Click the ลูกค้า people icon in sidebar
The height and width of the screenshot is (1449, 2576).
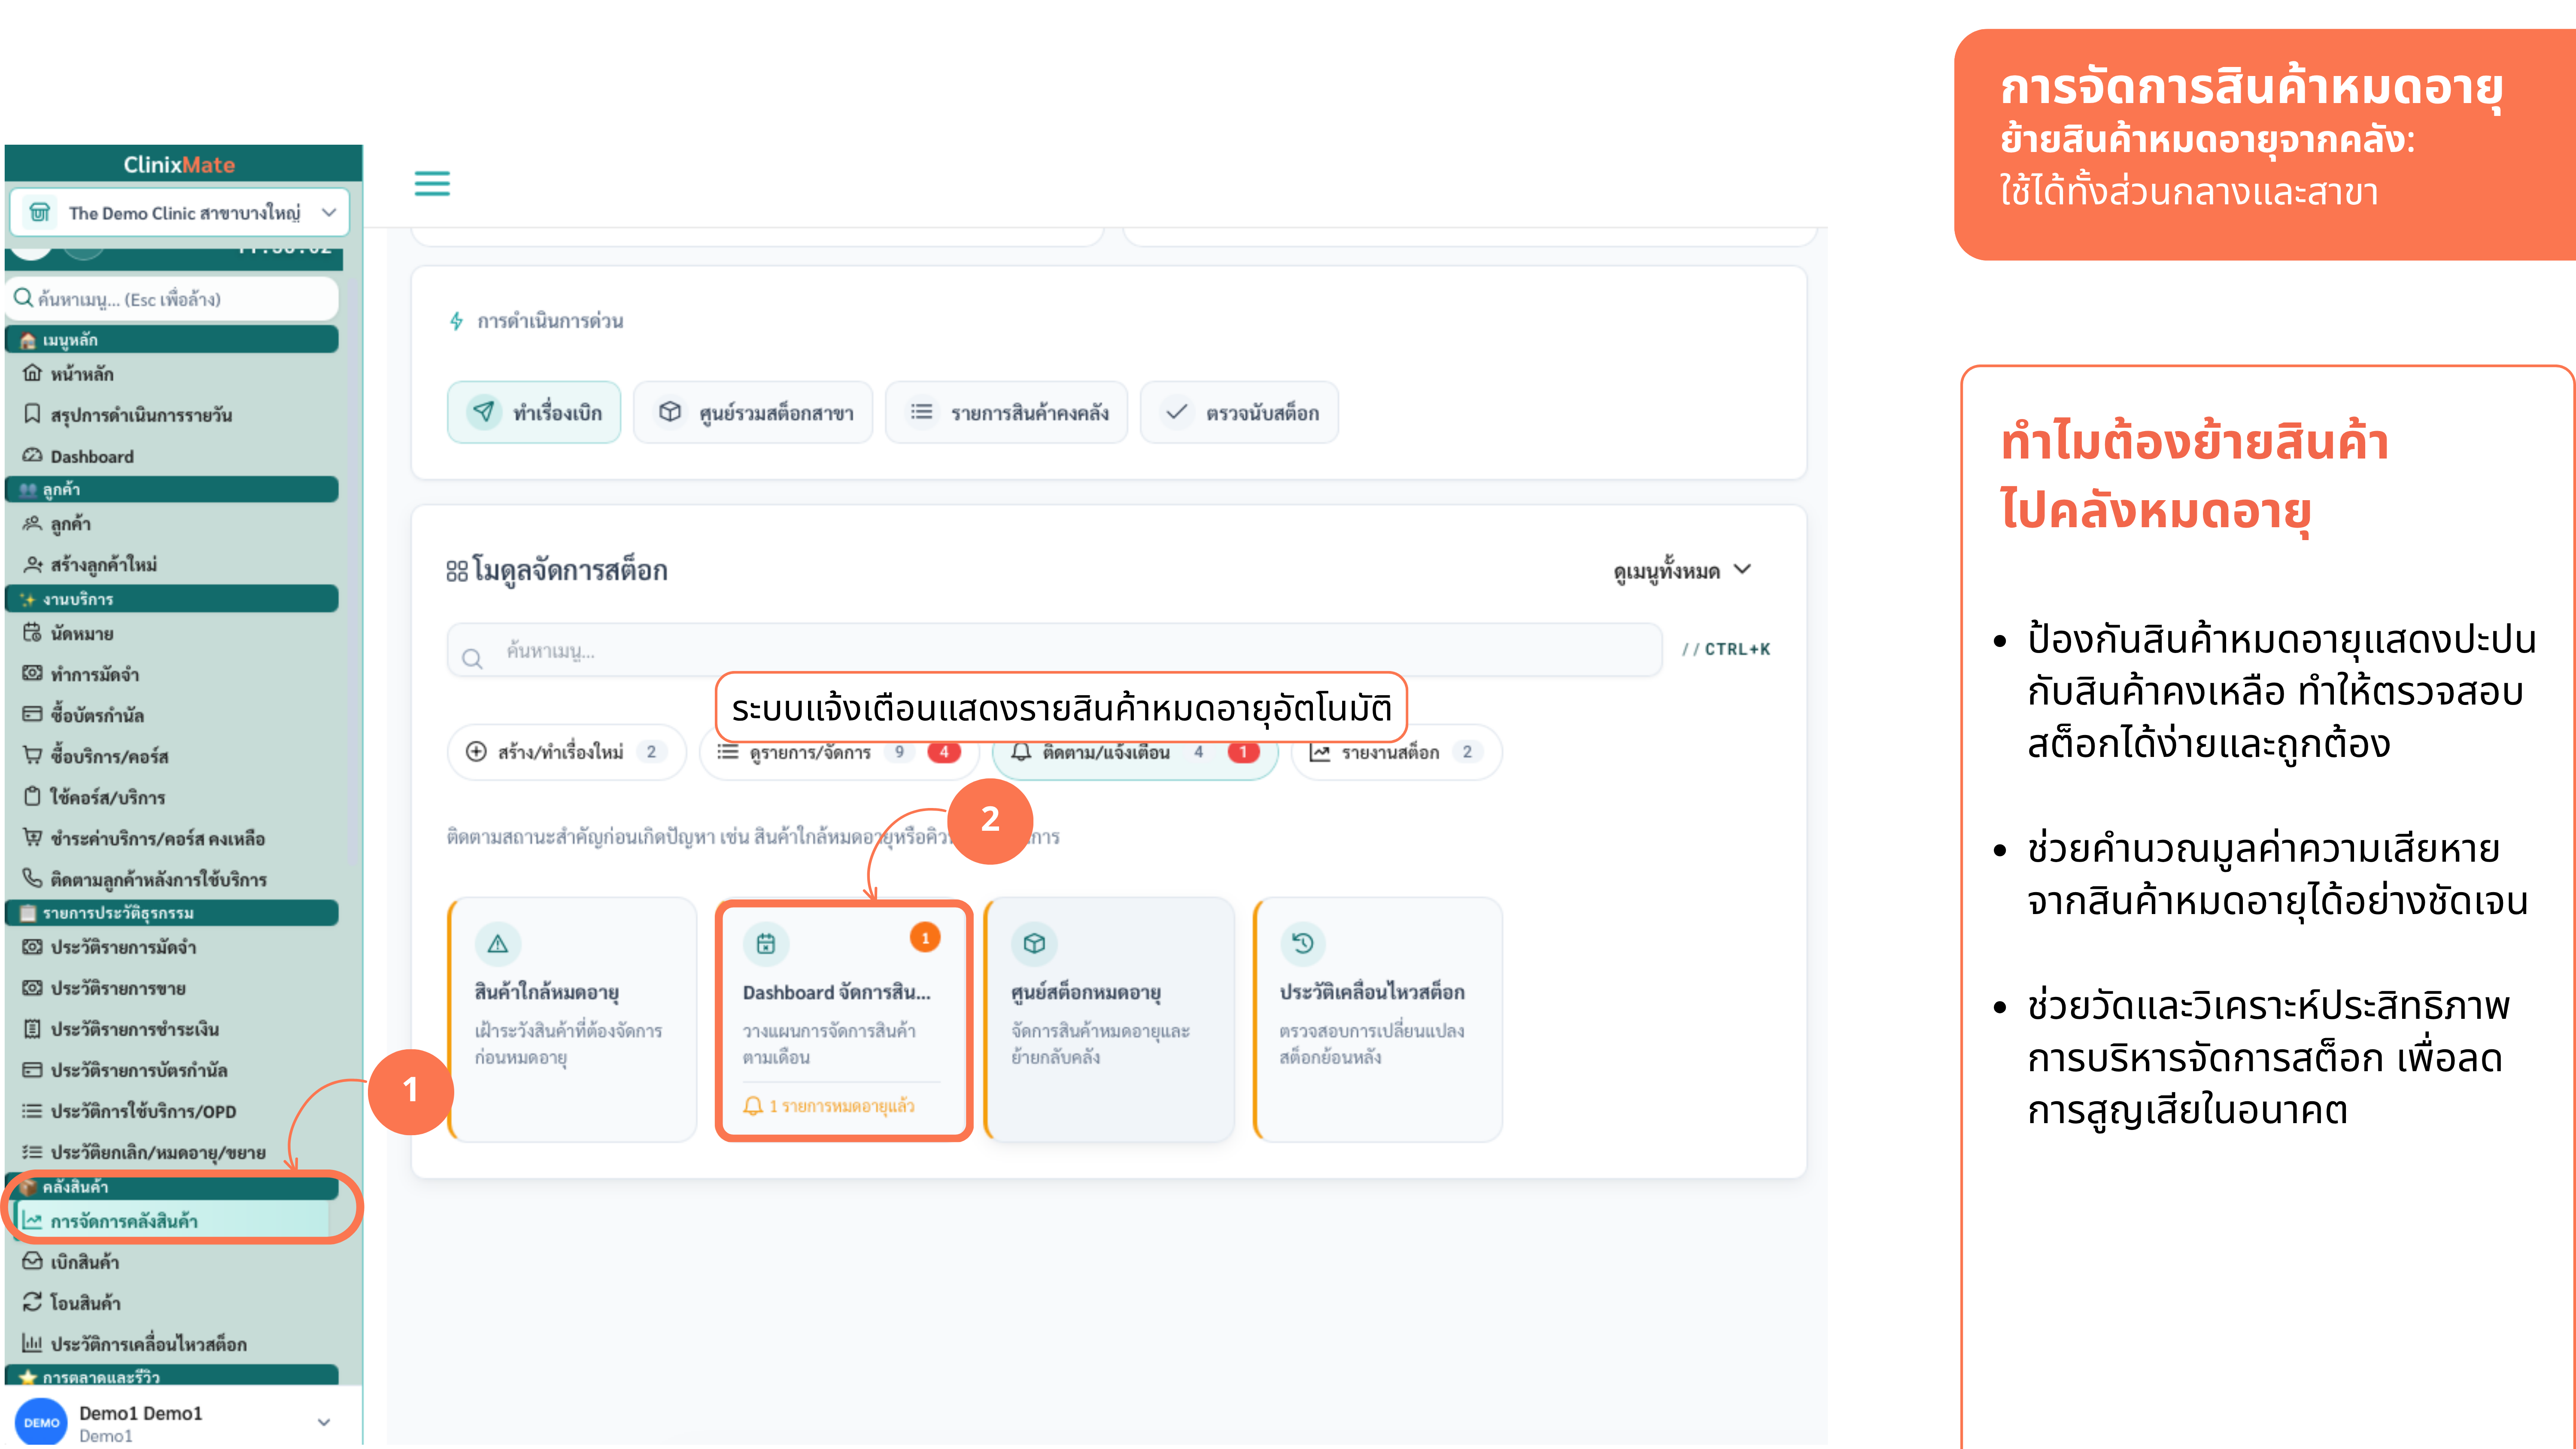[x=32, y=523]
